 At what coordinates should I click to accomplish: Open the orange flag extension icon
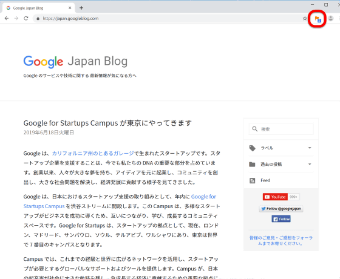tap(318, 19)
